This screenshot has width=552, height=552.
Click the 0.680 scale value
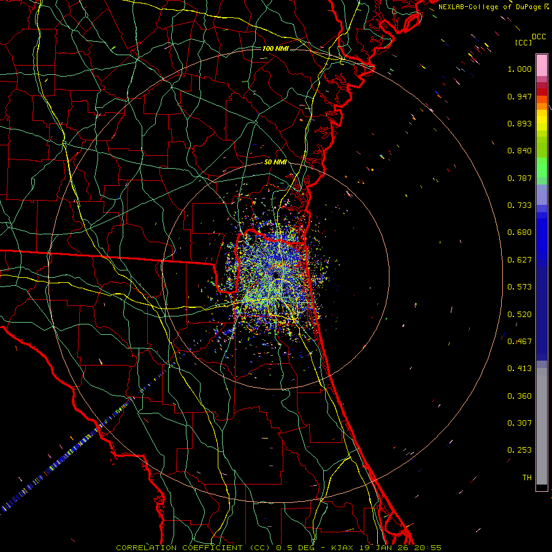pos(519,232)
